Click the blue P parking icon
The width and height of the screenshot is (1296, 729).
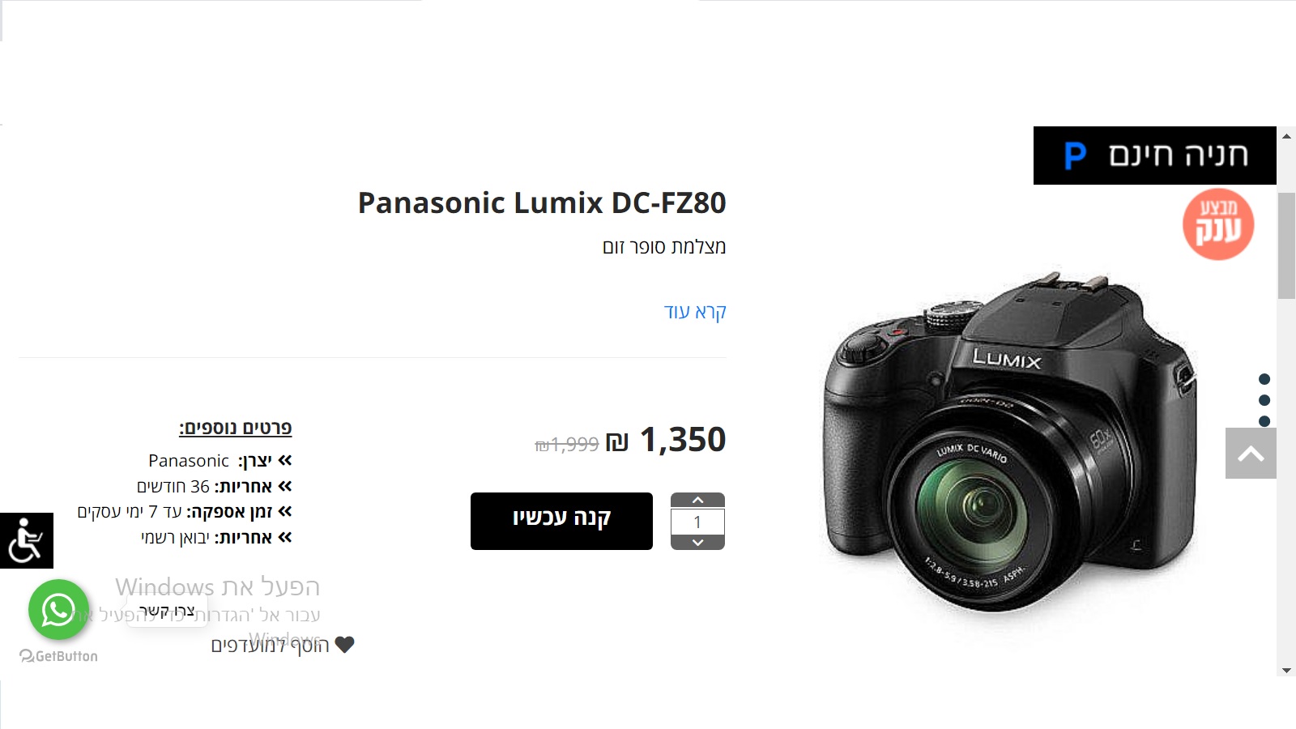1075,156
